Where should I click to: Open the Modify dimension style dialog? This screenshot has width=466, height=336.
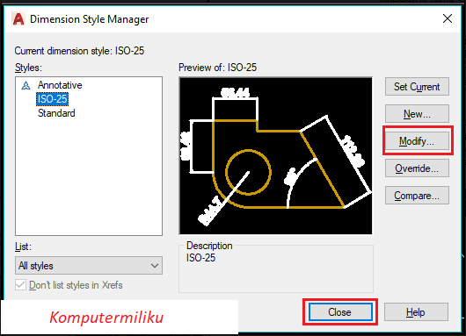(x=417, y=141)
